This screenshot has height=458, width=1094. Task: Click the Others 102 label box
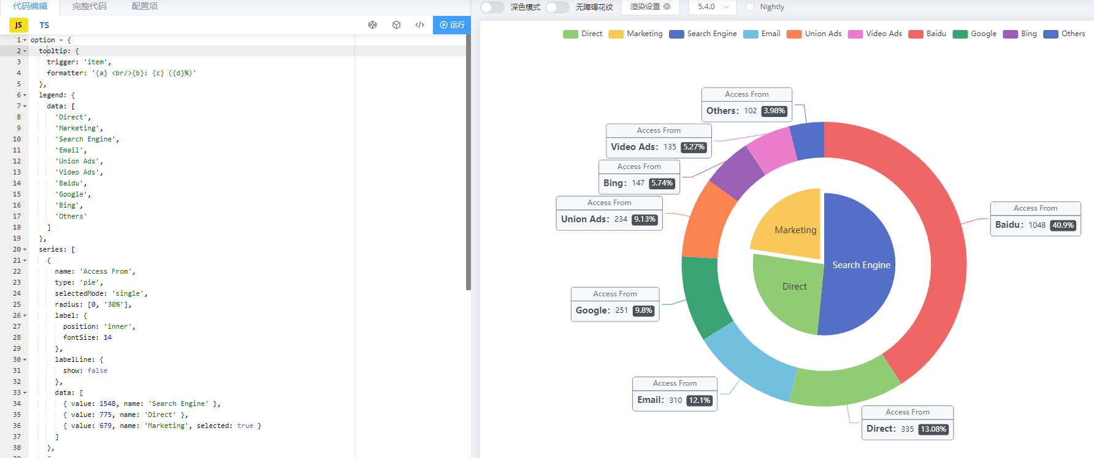click(x=746, y=105)
